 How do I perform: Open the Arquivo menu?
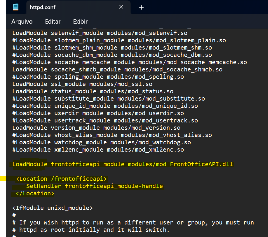click(x=22, y=22)
